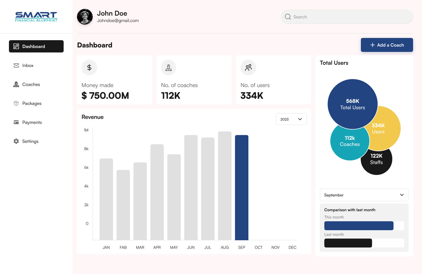Click the Payments card icon

pos(16,122)
